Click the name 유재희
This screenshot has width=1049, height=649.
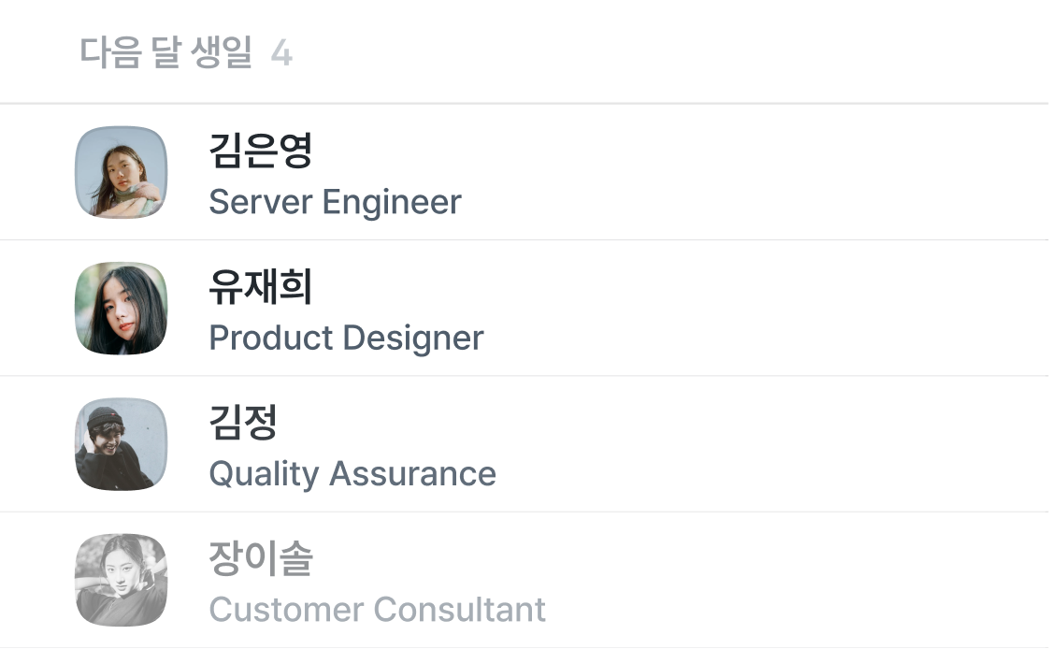coord(260,287)
